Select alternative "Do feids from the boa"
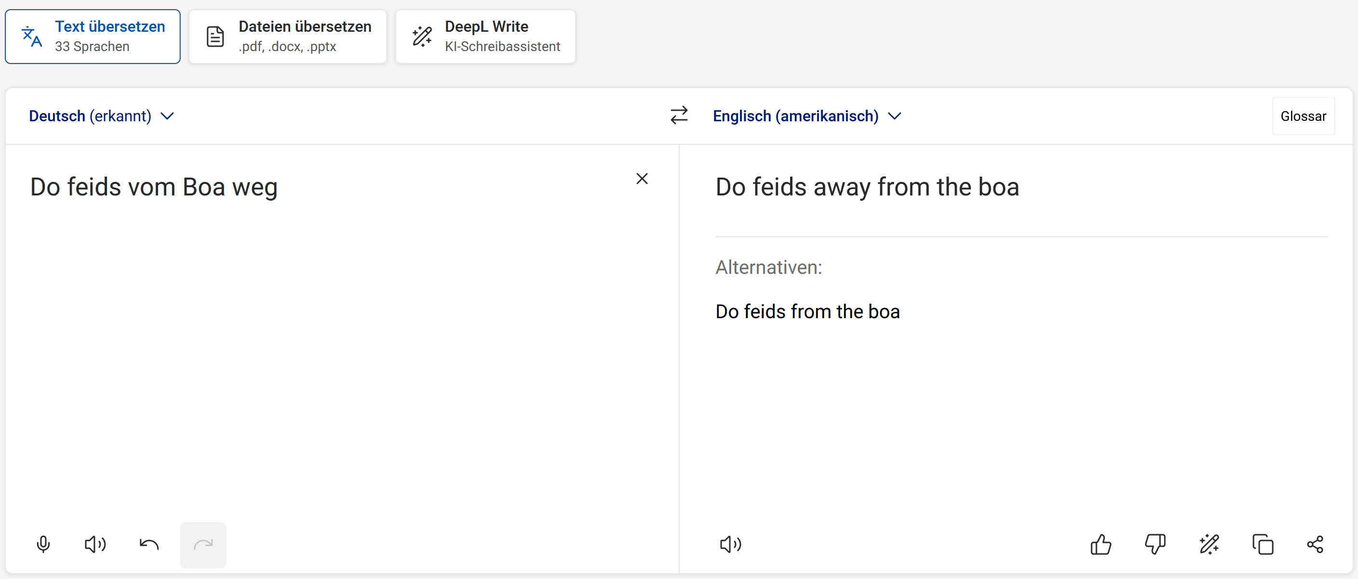 [x=807, y=311]
